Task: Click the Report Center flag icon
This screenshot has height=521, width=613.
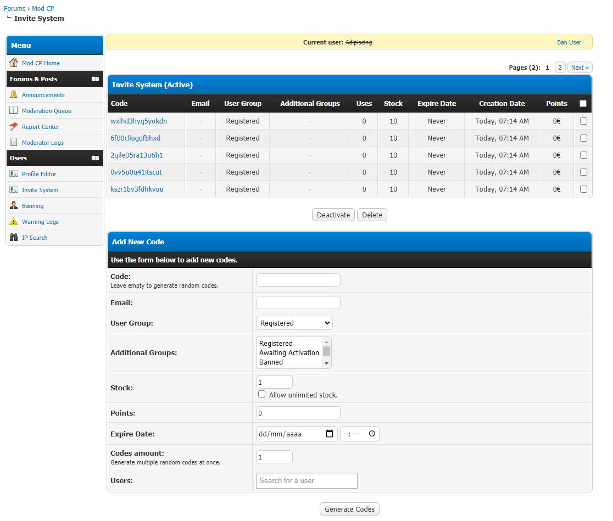Action: 14,126
